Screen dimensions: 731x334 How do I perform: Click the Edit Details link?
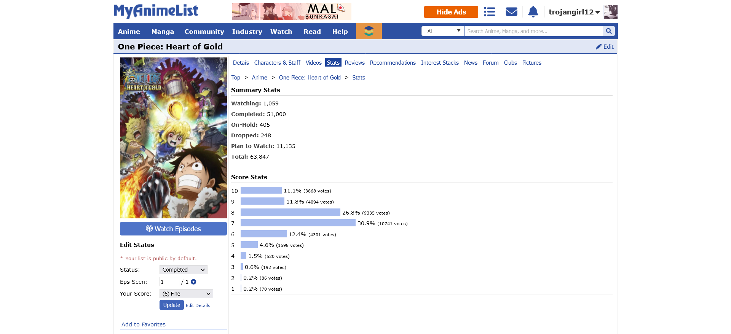coord(198,305)
